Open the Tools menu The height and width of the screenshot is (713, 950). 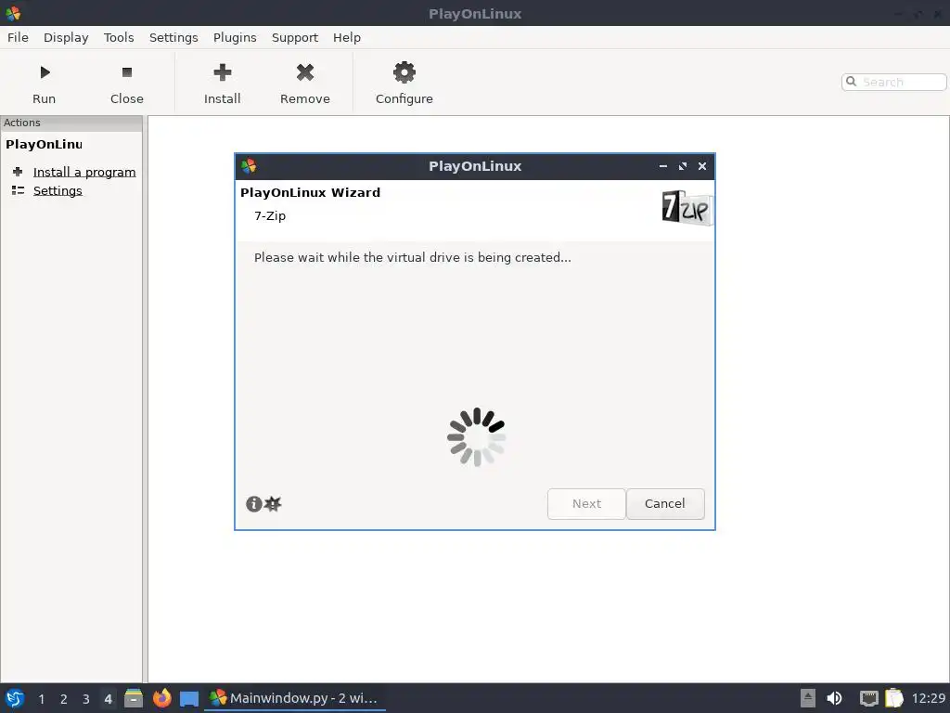119,37
